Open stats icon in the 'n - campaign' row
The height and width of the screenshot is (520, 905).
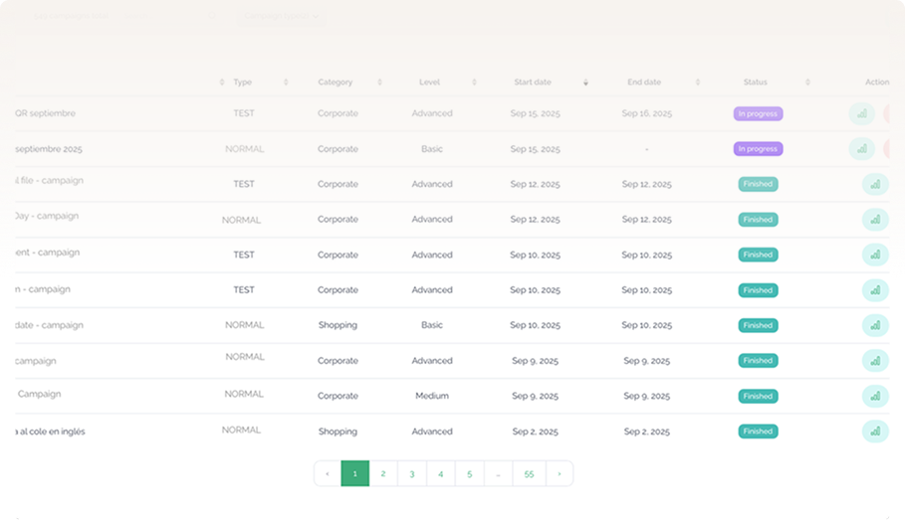pos(875,290)
